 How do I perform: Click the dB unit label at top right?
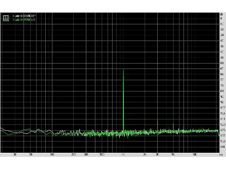click(221, 14)
